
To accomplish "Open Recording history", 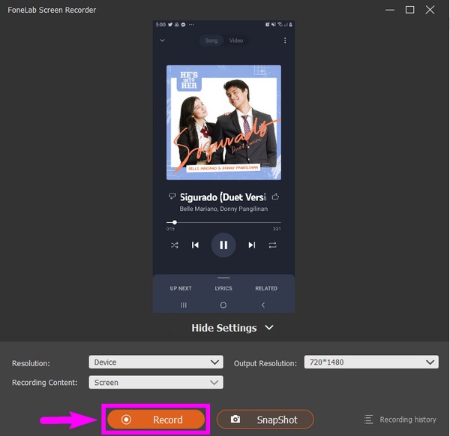I will point(400,419).
